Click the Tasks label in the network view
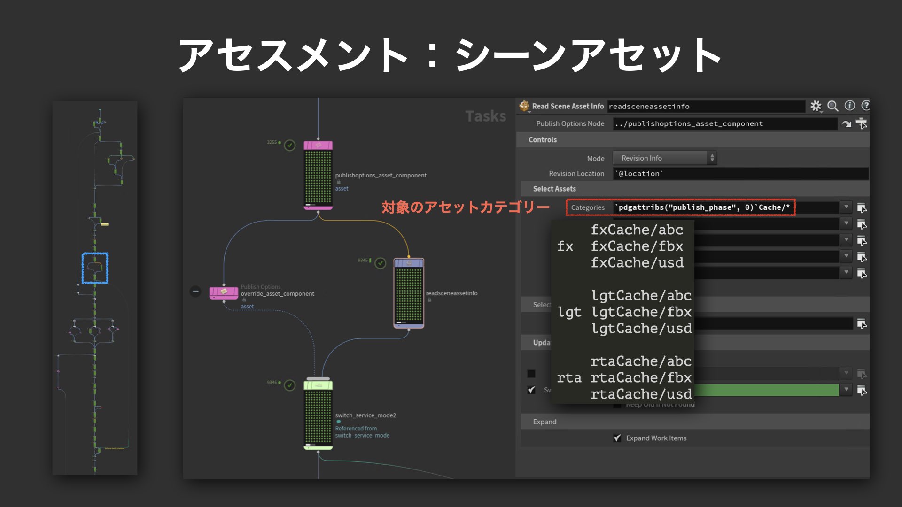Viewport: 902px width, 507px height. pyautogui.click(x=485, y=116)
